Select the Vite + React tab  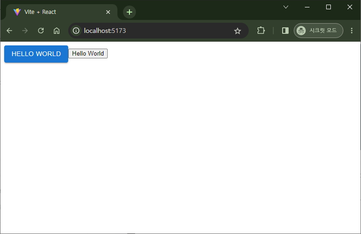(62, 12)
